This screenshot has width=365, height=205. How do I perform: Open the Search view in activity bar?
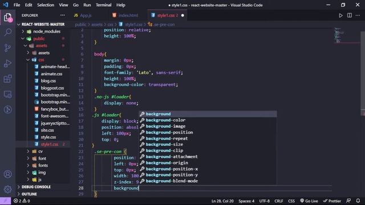point(7,32)
